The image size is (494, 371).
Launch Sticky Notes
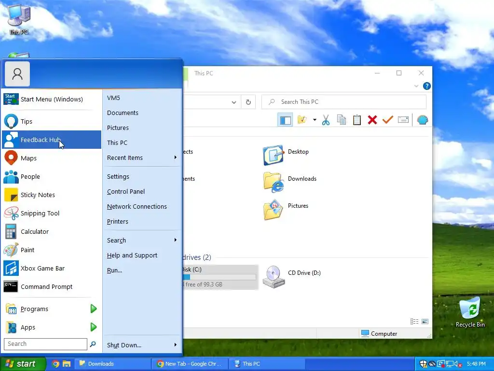pyautogui.click(x=52, y=195)
